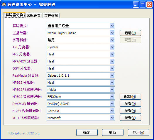Open the 解码模式 dropdown
This screenshot has height=140, width=154.
(81, 26)
